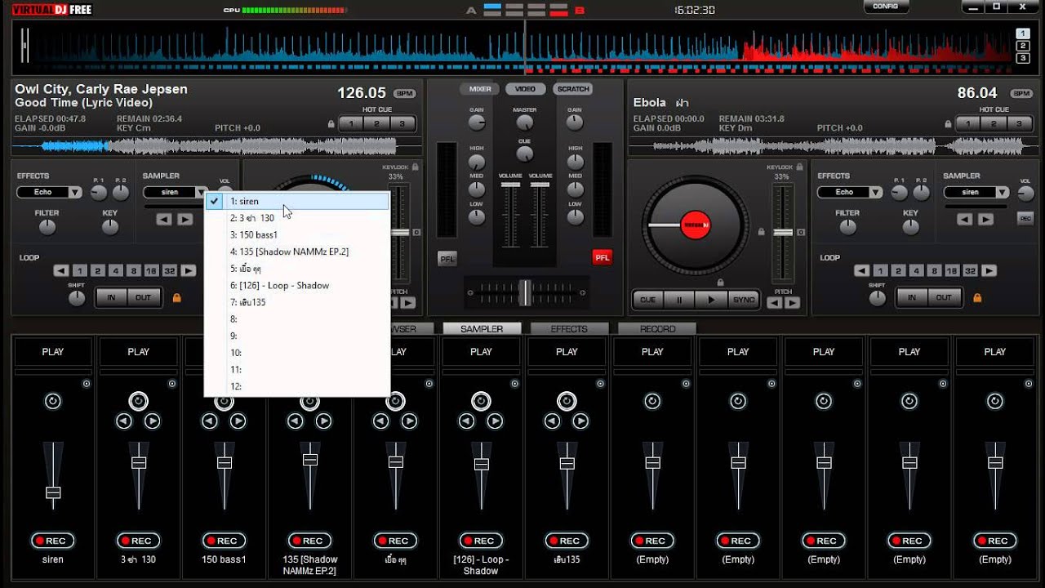The width and height of the screenshot is (1045, 588).
Task: Click the siren slot volume slider handle
Action: click(x=53, y=492)
